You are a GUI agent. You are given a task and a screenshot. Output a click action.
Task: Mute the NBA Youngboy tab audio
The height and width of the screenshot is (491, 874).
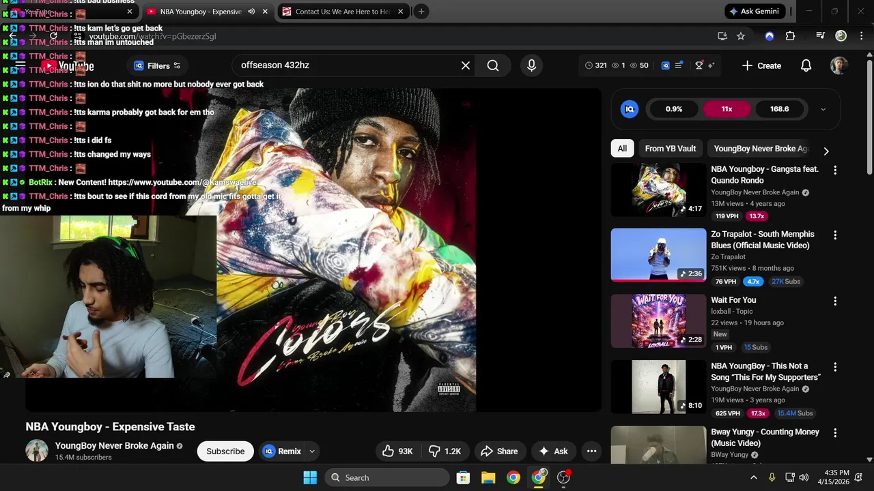[x=251, y=12]
